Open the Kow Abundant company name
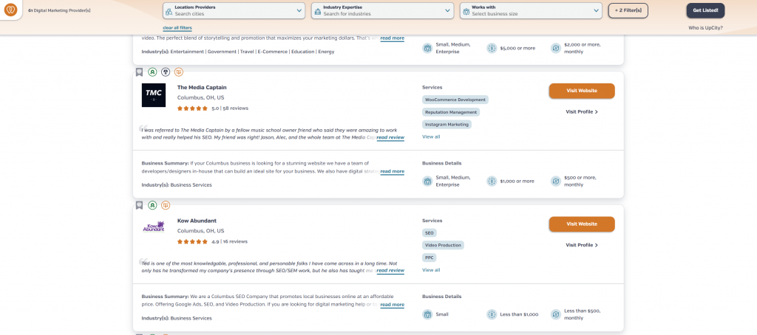 tap(197, 221)
